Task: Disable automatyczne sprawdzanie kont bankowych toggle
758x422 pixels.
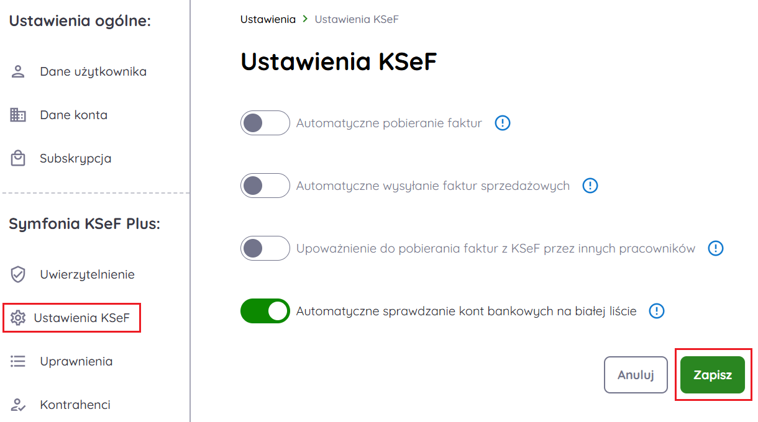Action: click(265, 311)
